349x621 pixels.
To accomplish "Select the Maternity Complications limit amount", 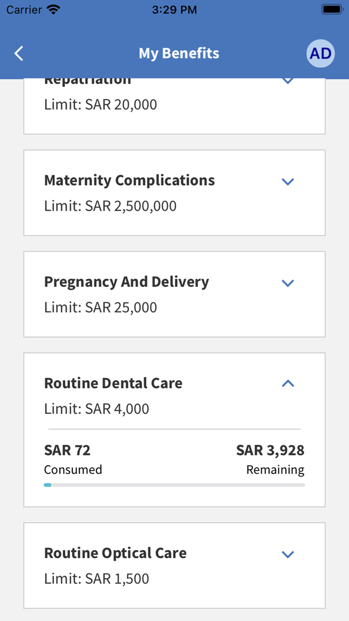I will point(110,206).
